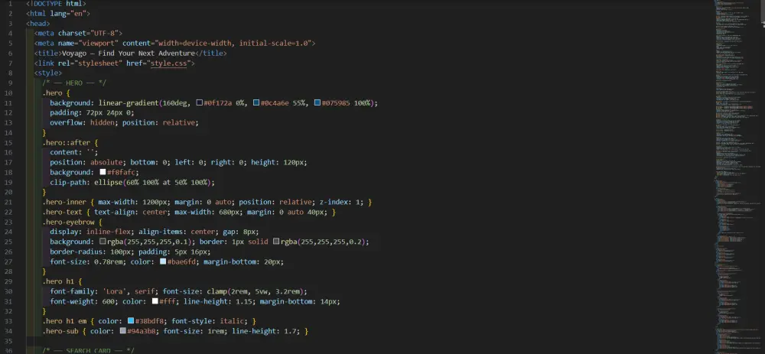Screen dimensions: 765x354
Task: Click the #94a3b8 color swatch
Action: tap(123, 331)
